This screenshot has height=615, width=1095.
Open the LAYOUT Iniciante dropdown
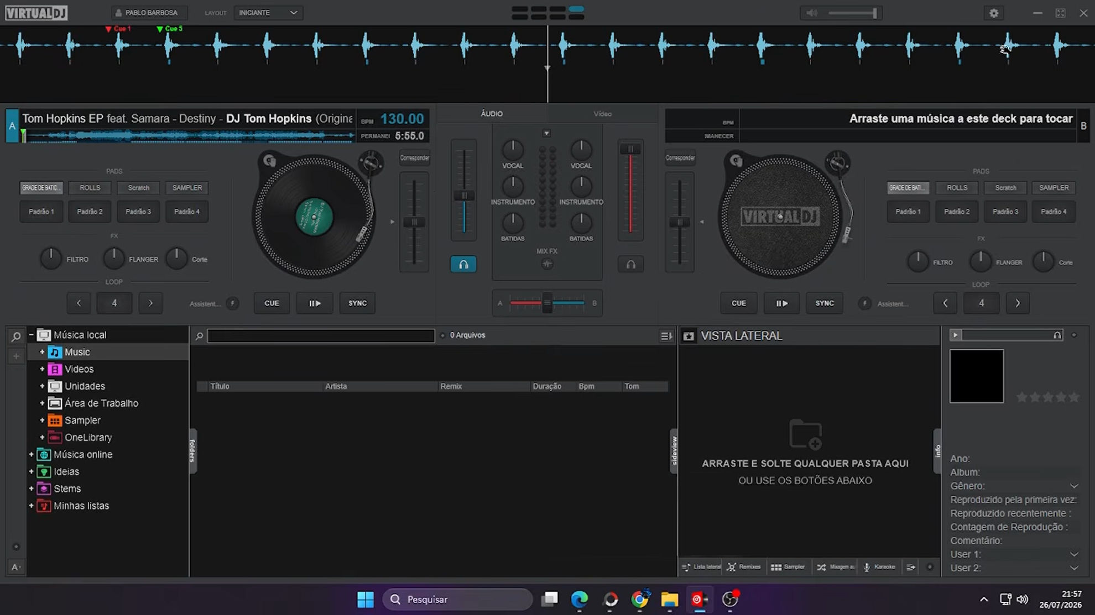(268, 13)
